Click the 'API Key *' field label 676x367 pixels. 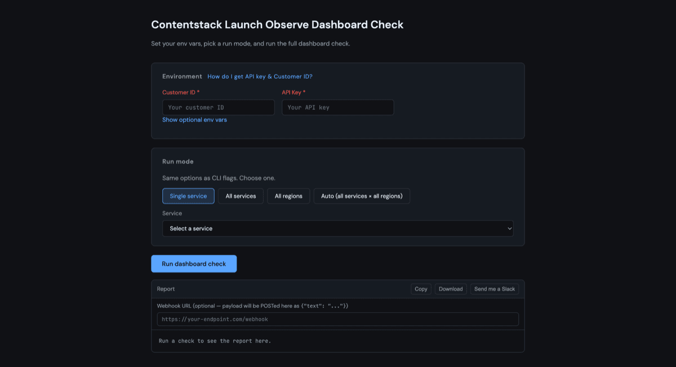(x=293, y=92)
